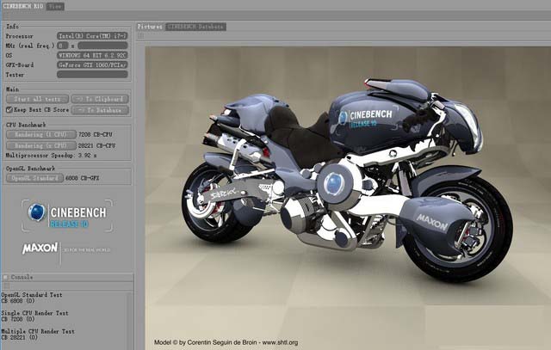551x350 pixels.
Task: Send results with To Database button
Action: [100, 110]
